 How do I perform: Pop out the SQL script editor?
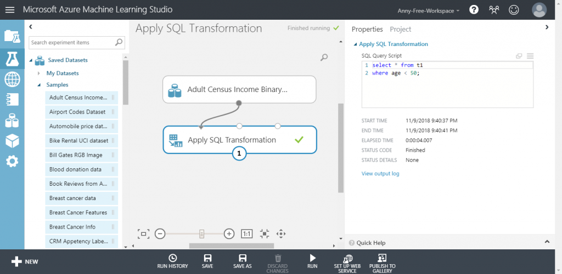519,56
